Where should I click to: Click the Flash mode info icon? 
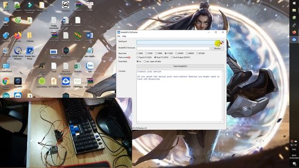coord(129,57)
